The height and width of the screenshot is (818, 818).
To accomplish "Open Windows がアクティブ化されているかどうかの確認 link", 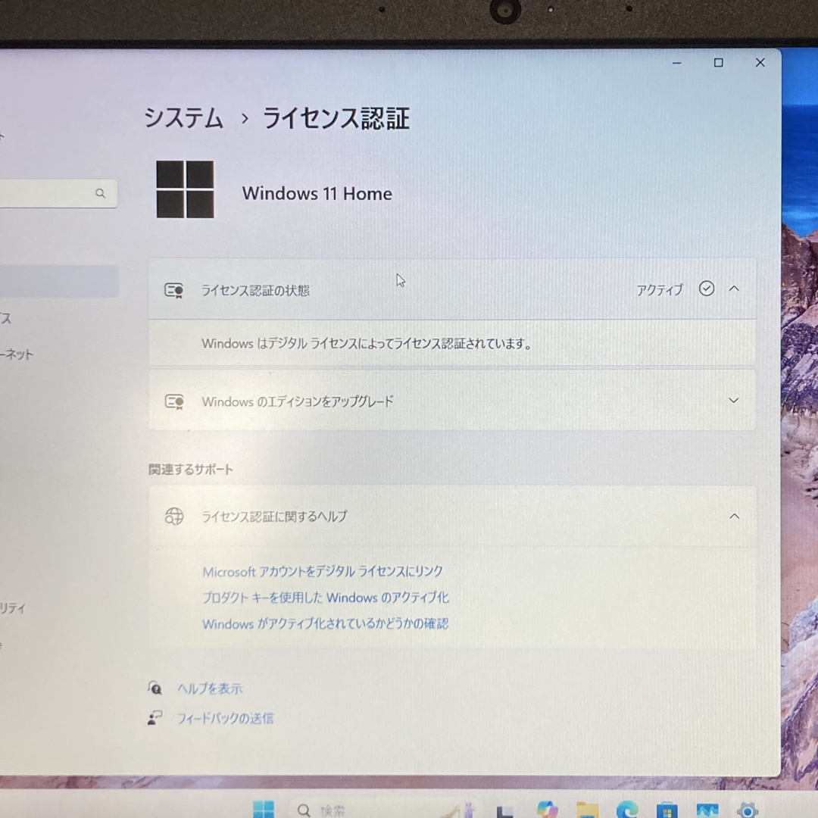I will 325,623.
